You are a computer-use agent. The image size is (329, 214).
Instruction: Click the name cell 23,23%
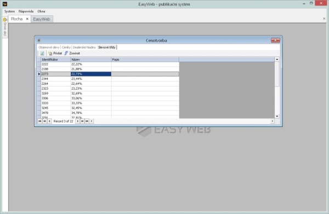(91, 88)
